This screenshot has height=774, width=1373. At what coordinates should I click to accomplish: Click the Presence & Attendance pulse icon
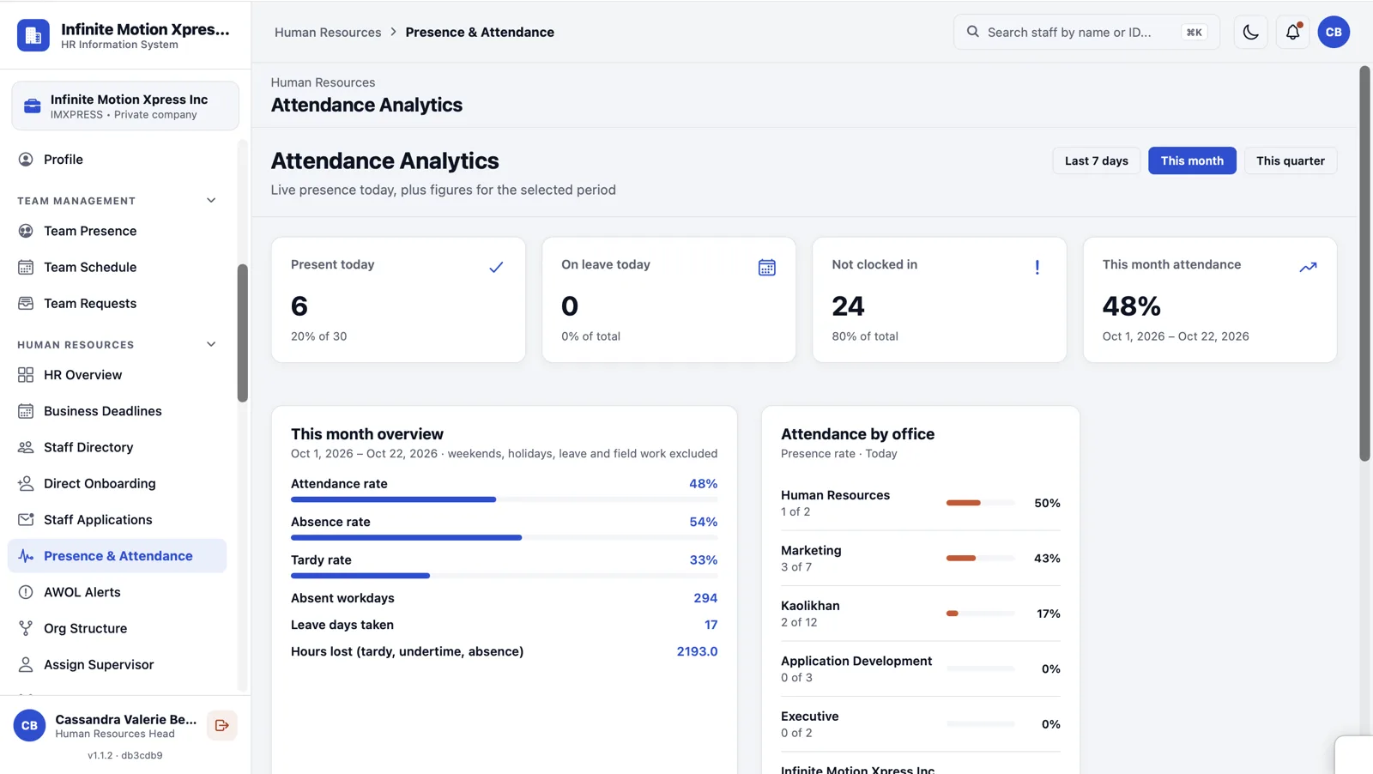click(26, 556)
